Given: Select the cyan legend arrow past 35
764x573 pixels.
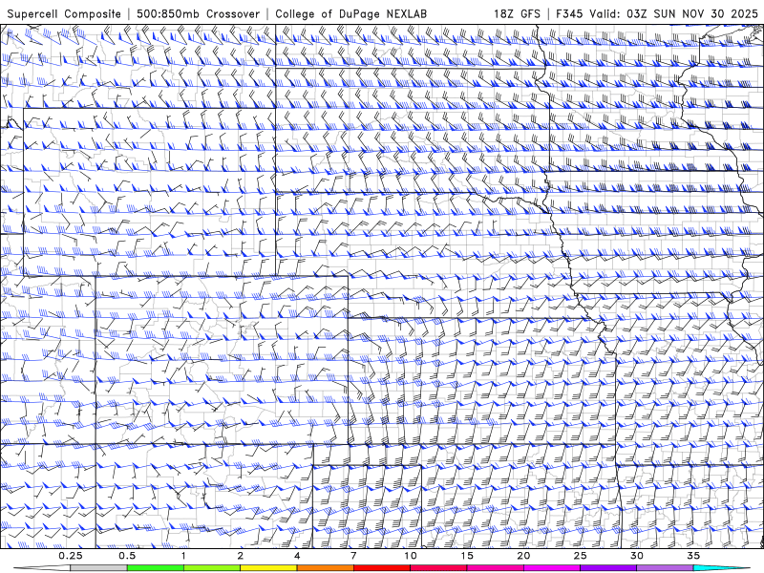Looking at the screenshot, I should coord(722,568).
